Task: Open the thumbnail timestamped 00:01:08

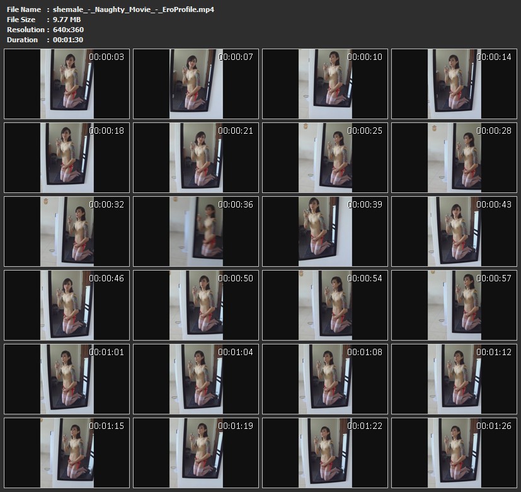Action: [325, 378]
